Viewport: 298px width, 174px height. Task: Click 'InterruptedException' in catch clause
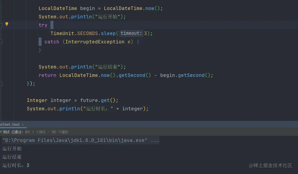point(95,42)
